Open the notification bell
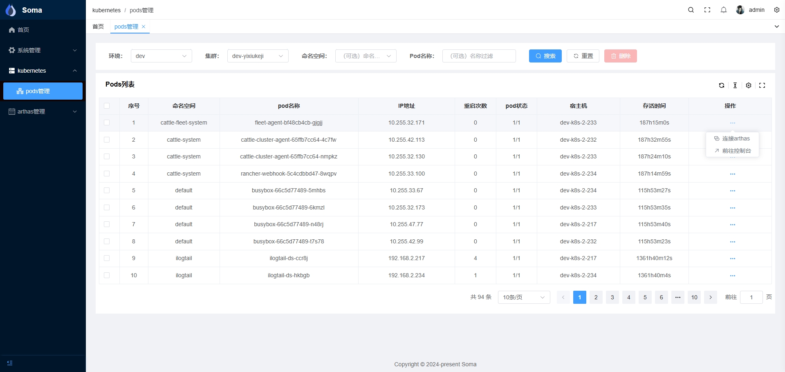Image resolution: width=785 pixels, height=372 pixels. coord(724,10)
